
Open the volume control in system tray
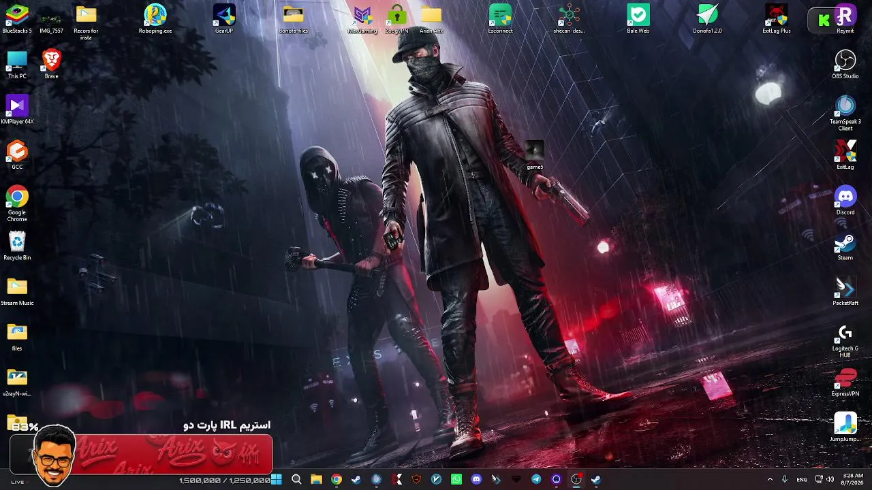pyautogui.click(x=830, y=479)
